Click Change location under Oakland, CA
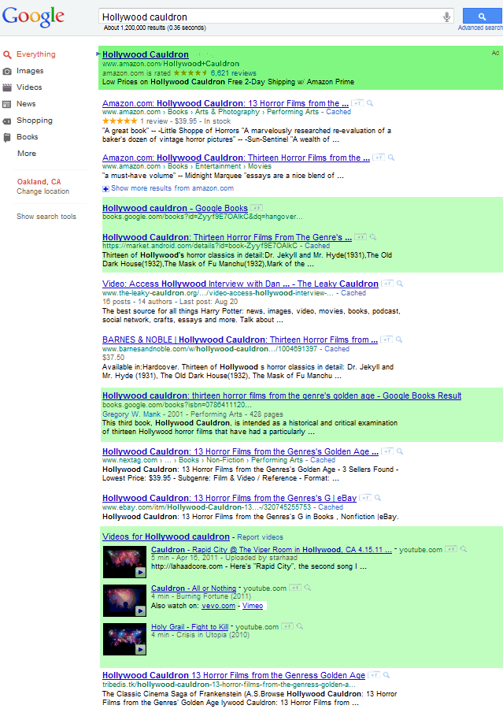 43,191
